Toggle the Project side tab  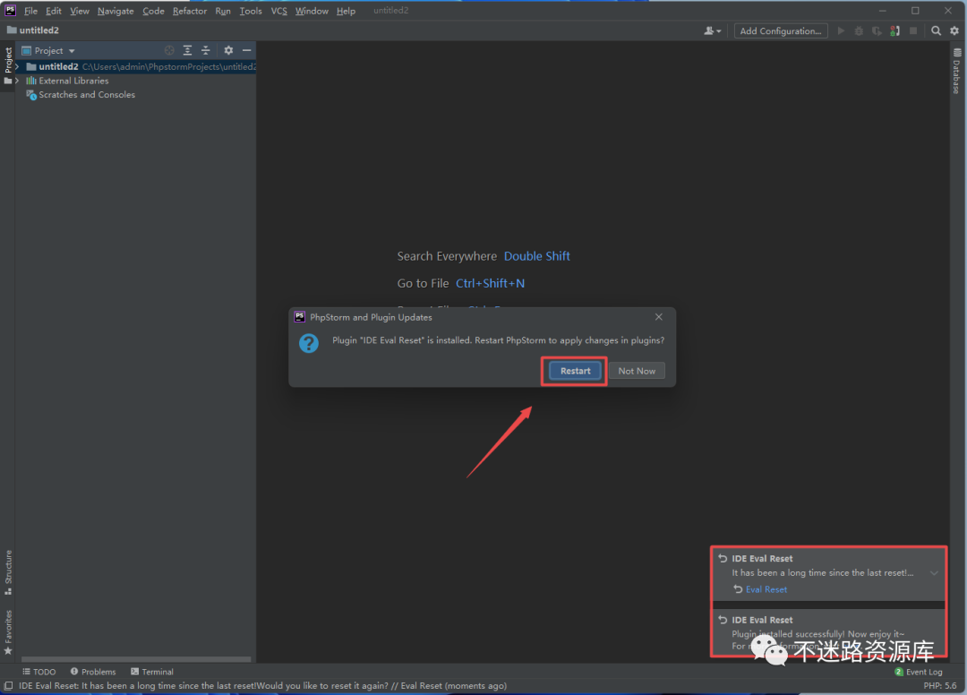(x=8, y=66)
